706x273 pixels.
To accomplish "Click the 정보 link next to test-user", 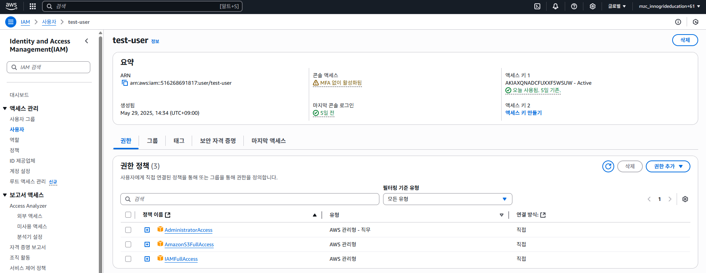I will tap(155, 41).
